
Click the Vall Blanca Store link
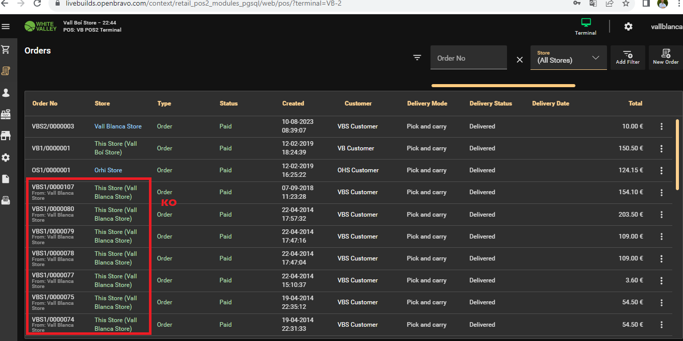tap(118, 126)
